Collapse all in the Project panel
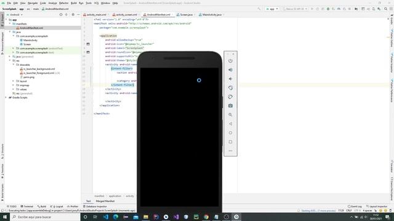 66,15
